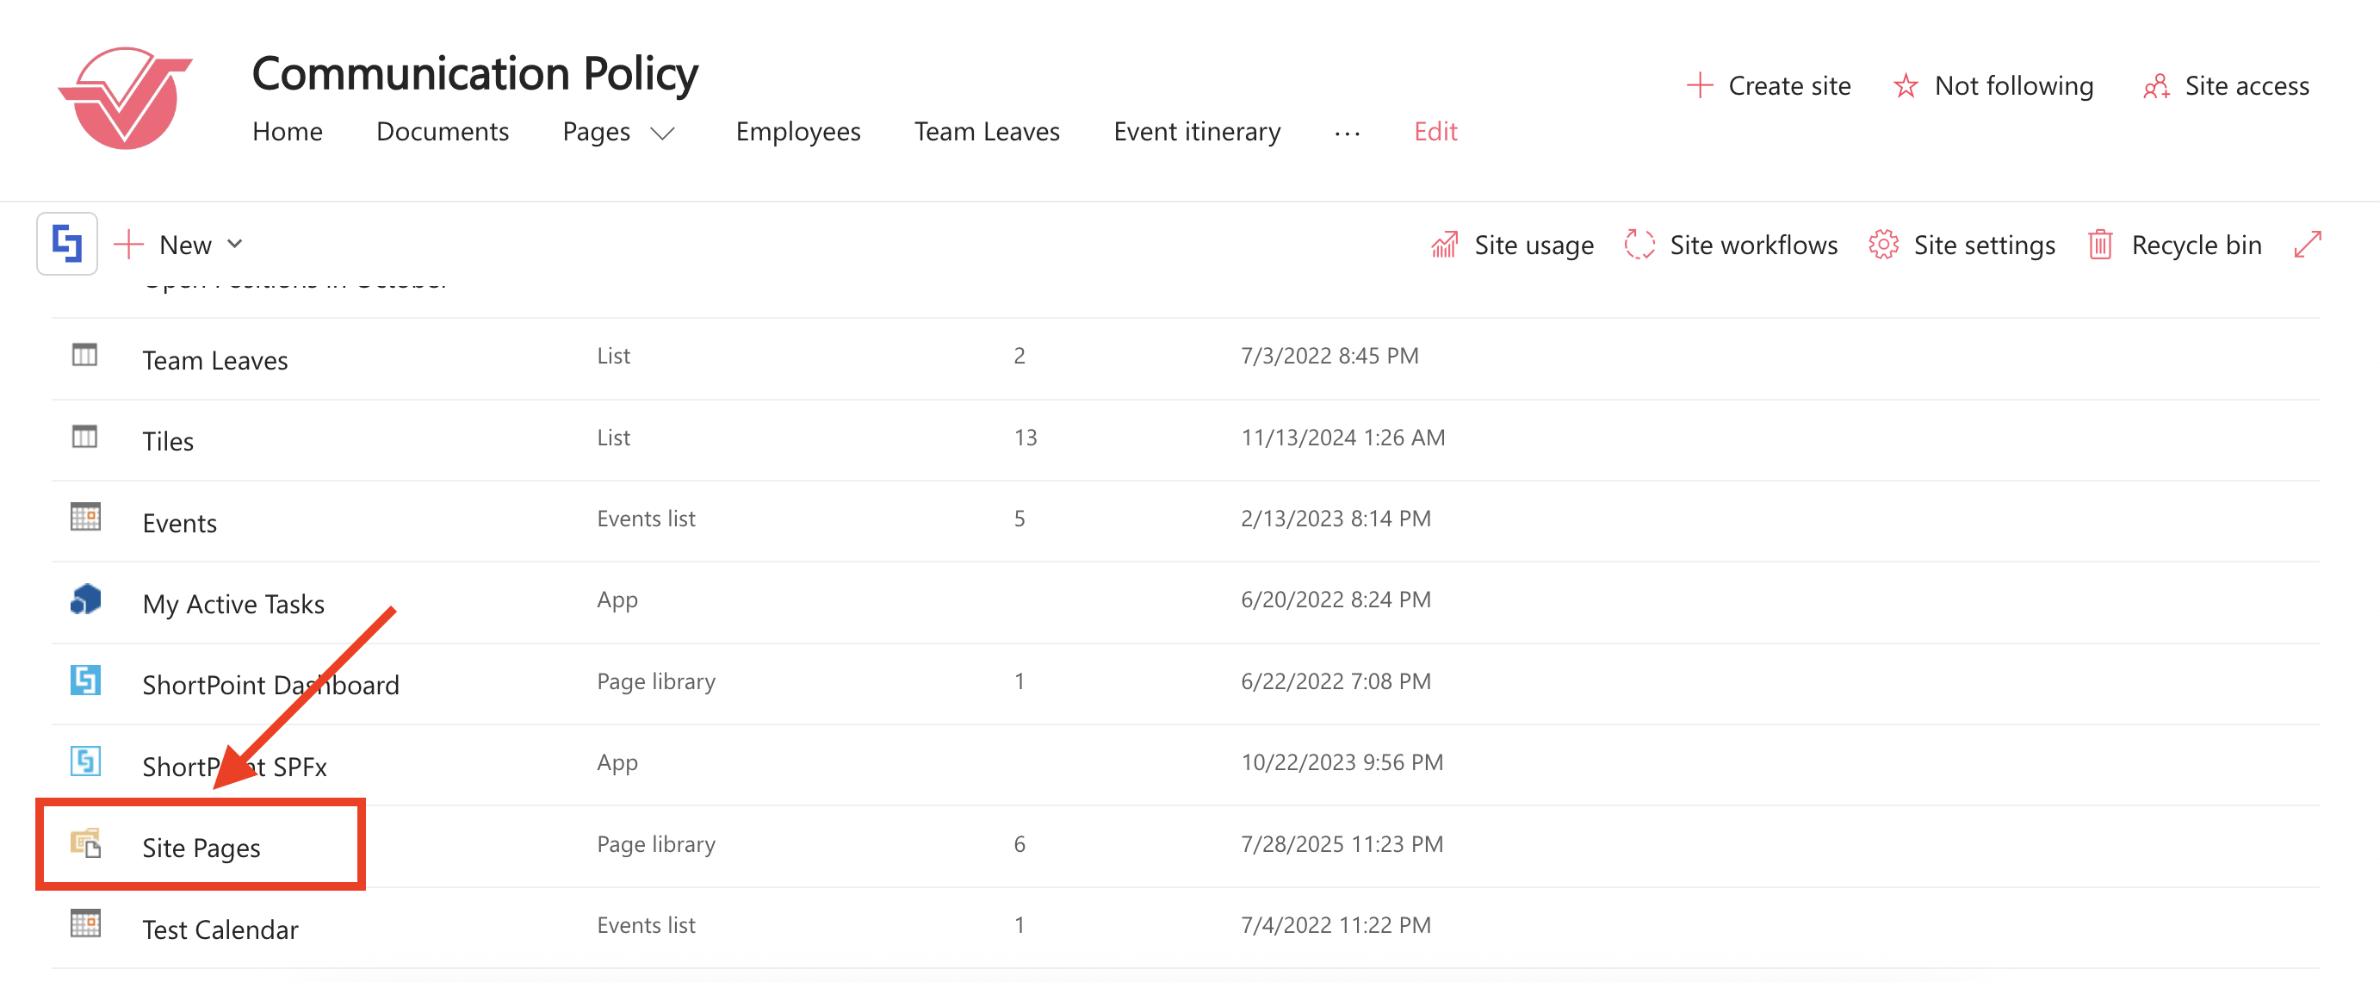Expand the navigation overflow ellipsis
Image resolution: width=2380 pixels, height=982 pixels.
[1347, 134]
